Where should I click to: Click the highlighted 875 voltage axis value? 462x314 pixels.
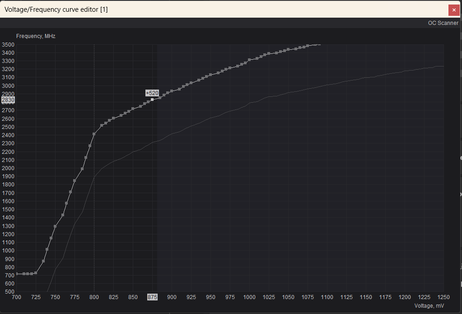coord(152,297)
